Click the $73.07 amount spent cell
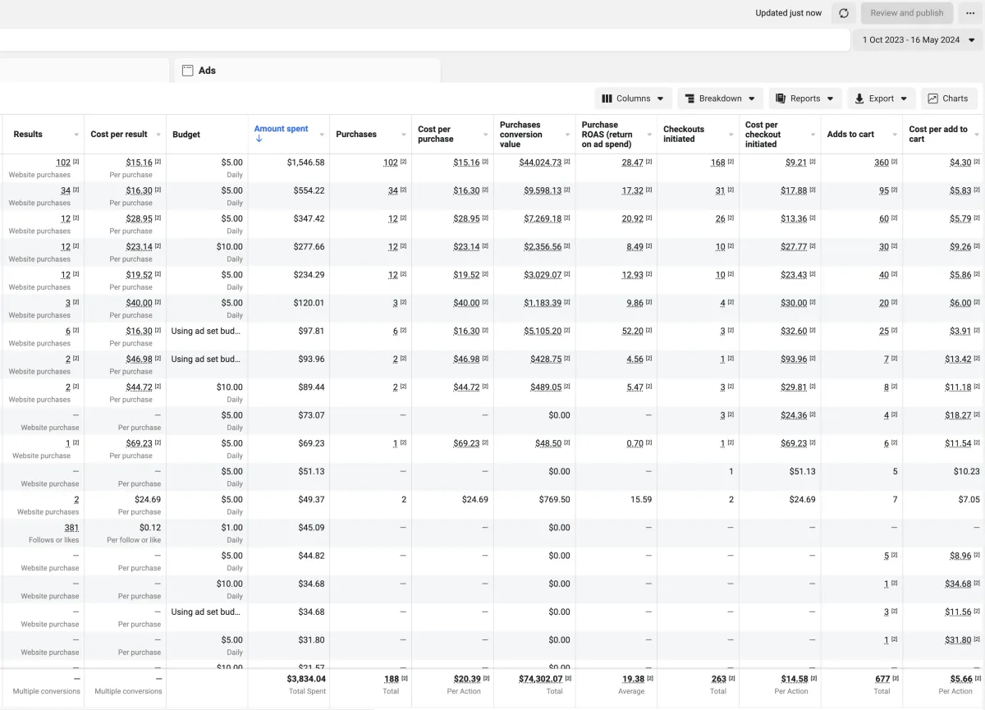The width and height of the screenshot is (985, 710). coord(311,415)
